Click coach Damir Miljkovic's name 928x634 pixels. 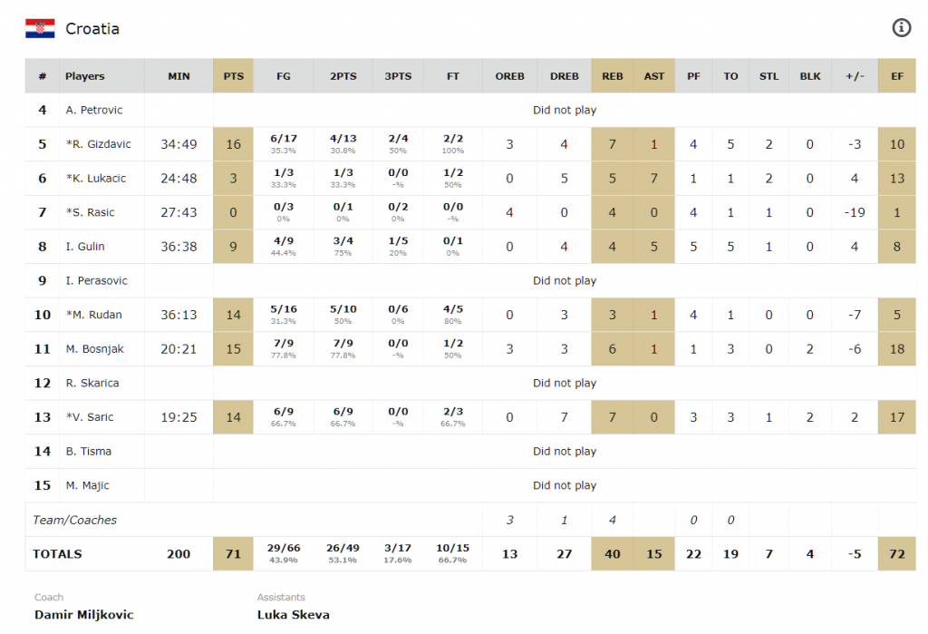click(x=83, y=614)
